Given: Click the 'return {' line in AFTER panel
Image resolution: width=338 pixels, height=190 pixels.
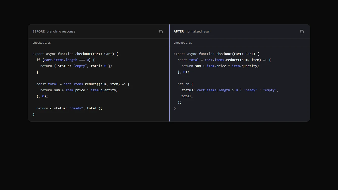Looking at the screenshot, I should coord(185,84).
